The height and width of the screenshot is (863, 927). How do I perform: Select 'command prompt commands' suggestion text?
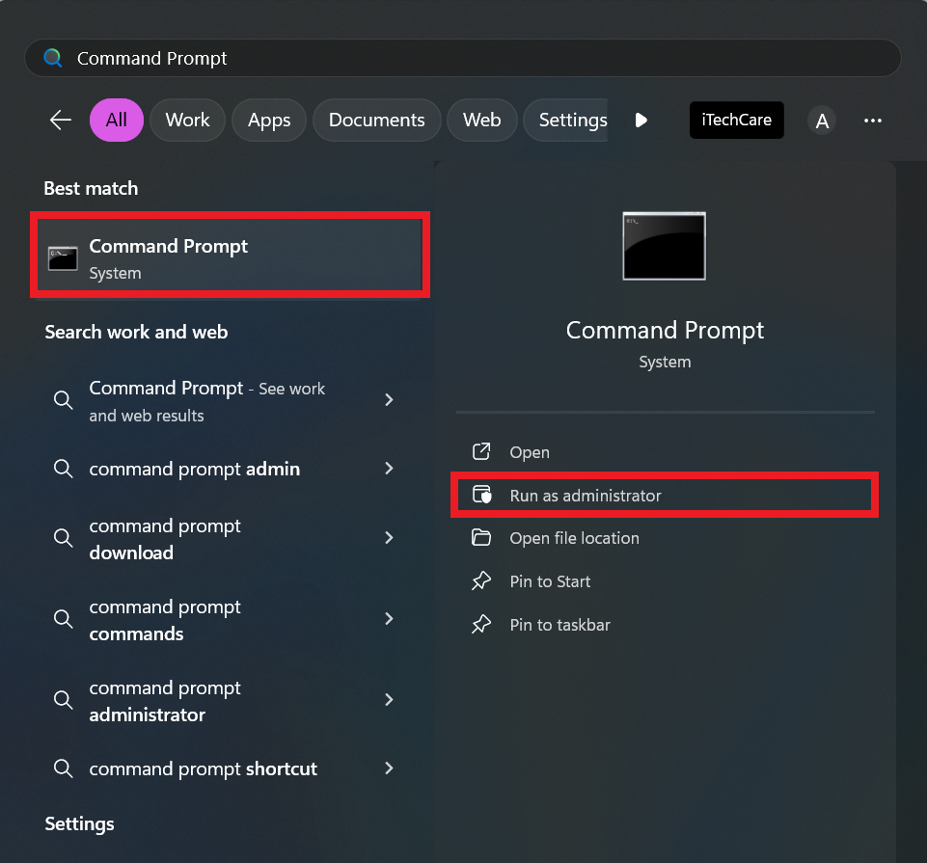click(165, 620)
